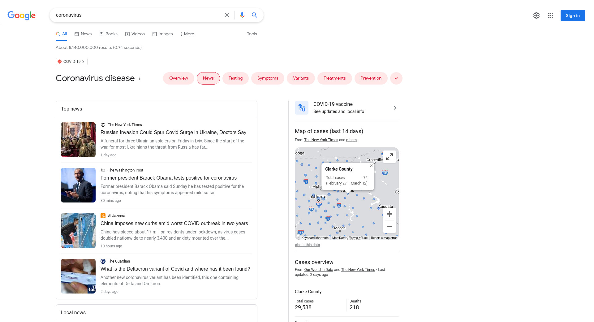Zoom in on the cases map
This screenshot has width=594, height=322.
pyautogui.click(x=389, y=214)
